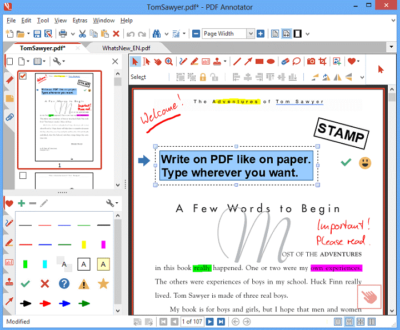The image size is (400, 330).
Task: Go to the next page button
Action: point(210,322)
